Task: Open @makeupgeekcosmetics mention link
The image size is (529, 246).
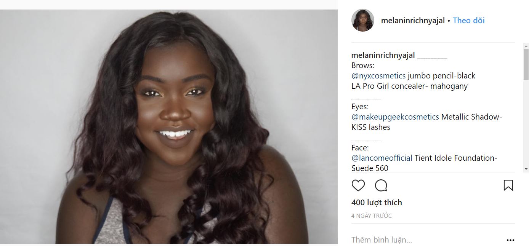Action: point(395,117)
